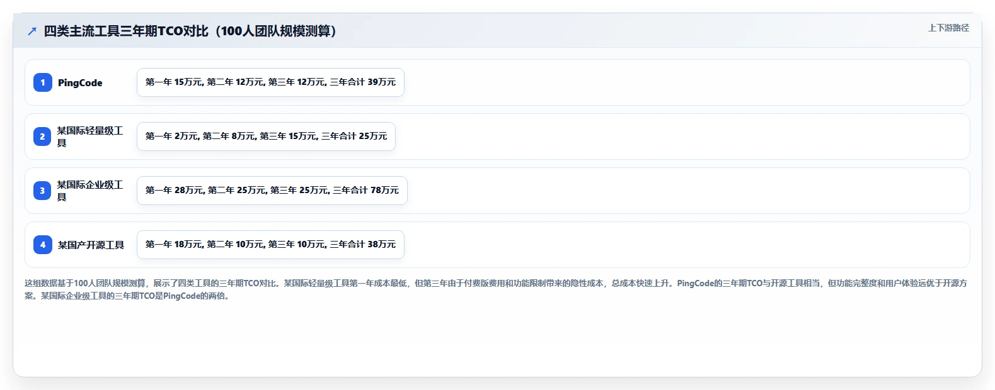
Task: Click the PingCode row label
Action: click(x=80, y=82)
